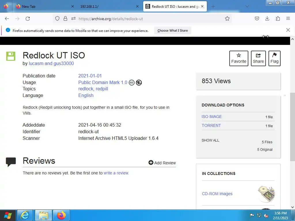Bookmark this page with the star
The height and width of the screenshot is (221, 295).
coord(227,19)
